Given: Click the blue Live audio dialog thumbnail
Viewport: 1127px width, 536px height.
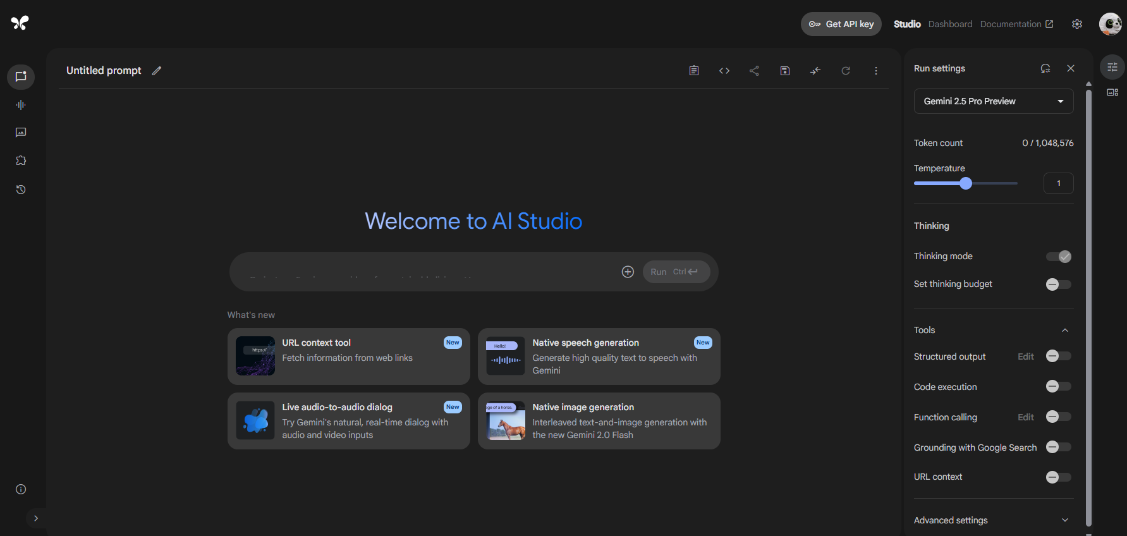Looking at the screenshot, I should (x=255, y=420).
